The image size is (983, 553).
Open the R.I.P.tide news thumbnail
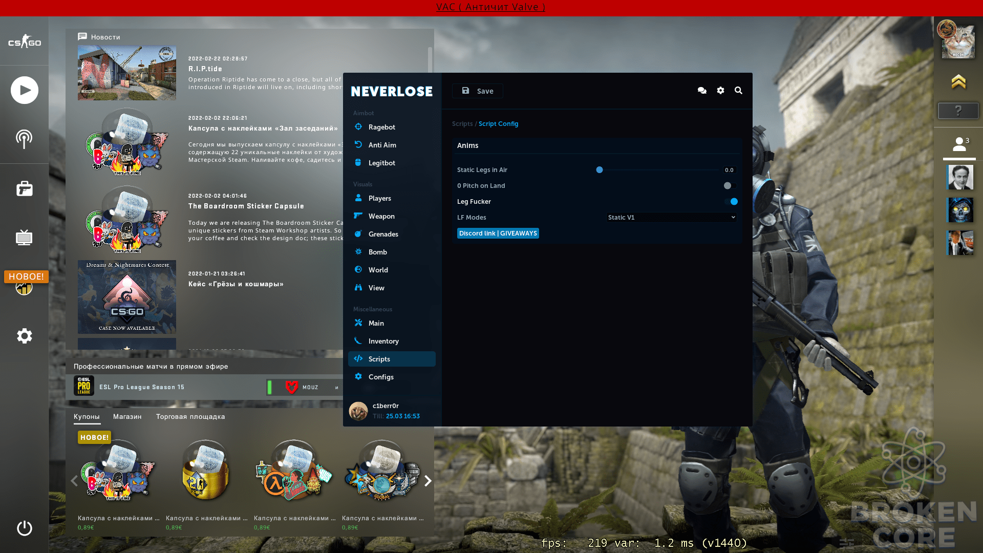coord(126,73)
